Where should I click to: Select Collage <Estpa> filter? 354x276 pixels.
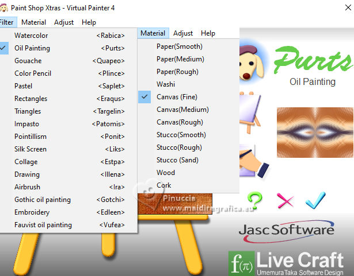click(68, 162)
